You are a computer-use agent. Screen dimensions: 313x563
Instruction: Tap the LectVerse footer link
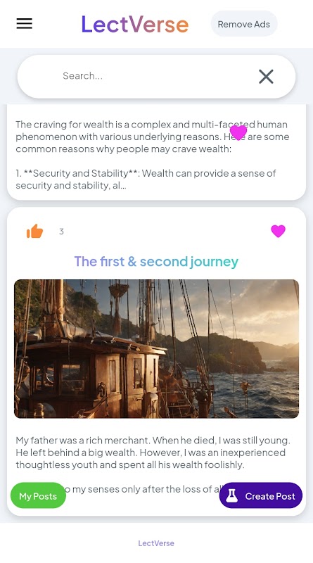(156, 543)
